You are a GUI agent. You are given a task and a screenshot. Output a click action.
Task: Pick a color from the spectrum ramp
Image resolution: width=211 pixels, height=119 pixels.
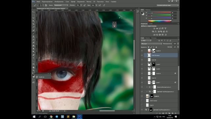coord(160,21)
